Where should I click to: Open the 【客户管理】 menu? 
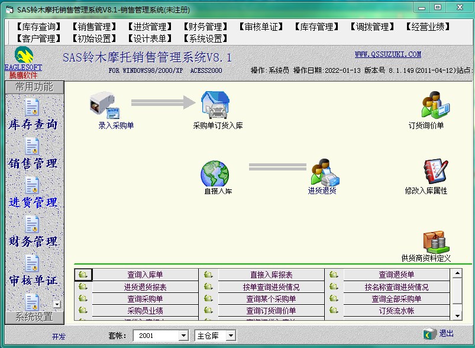pos(39,38)
